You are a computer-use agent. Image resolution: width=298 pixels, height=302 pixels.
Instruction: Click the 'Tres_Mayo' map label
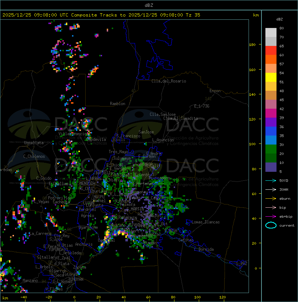[118, 152]
